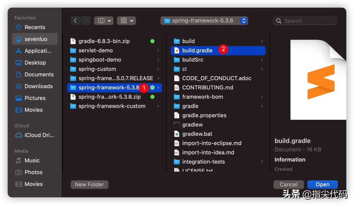Image resolution: width=354 pixels, height=205 pixels.
Task: Open Desktop in the sidebar
Action: pos(35,62)
